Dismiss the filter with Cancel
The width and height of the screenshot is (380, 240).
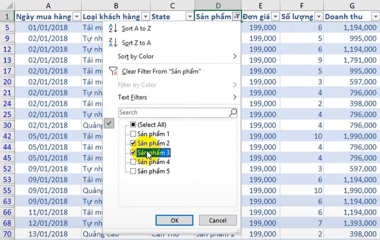click(218, 220)
